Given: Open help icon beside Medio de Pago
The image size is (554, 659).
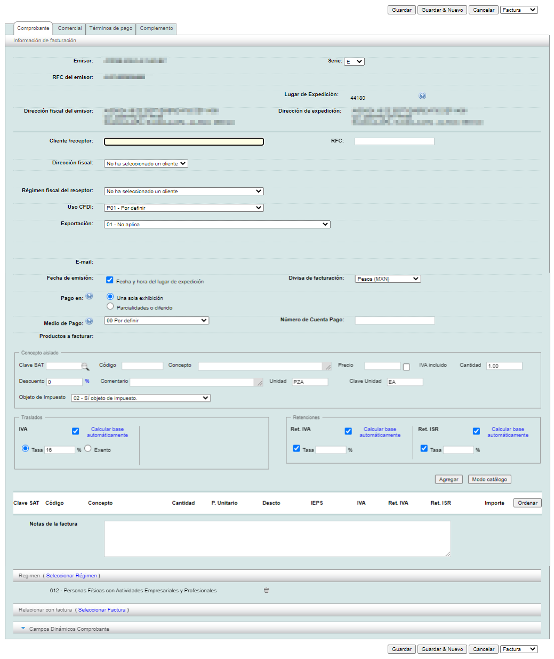Looking at the screenshot, I should (x=90, y=321).
